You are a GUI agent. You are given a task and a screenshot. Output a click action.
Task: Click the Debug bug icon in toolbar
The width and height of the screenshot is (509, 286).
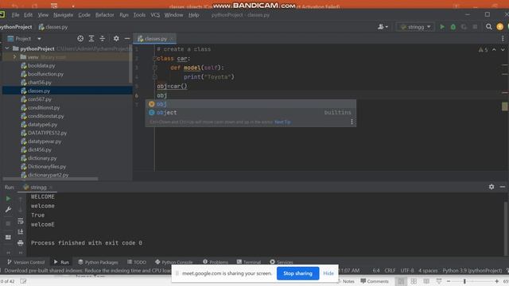453,27
